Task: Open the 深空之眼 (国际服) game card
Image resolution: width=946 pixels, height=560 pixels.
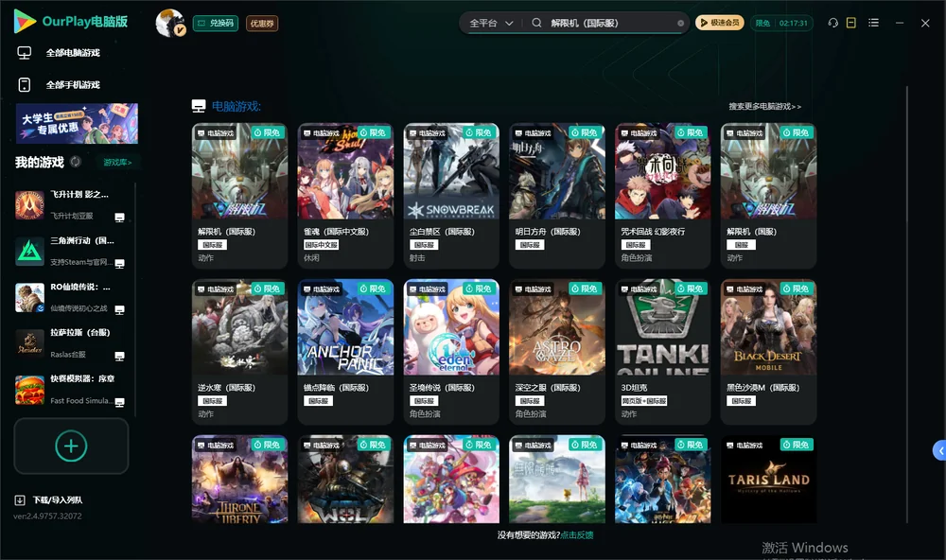Action: [x=557, y=352]
